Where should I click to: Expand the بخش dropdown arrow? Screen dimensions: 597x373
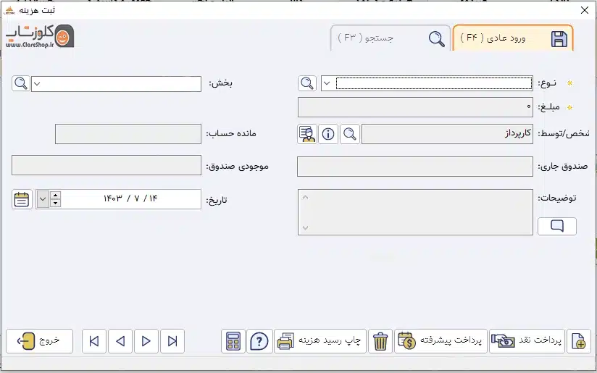37,84
